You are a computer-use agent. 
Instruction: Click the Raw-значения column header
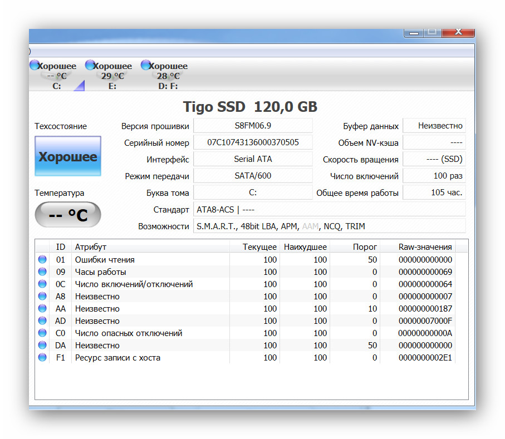click(418, 247)
